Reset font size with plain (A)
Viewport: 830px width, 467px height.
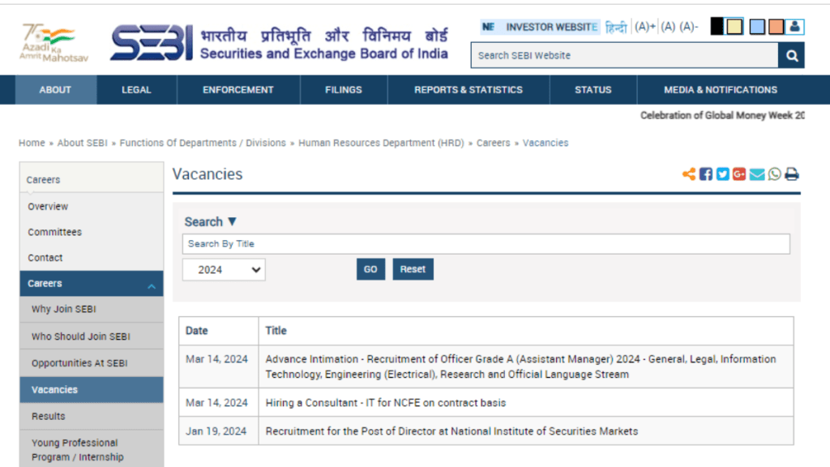tap(668, 27)
